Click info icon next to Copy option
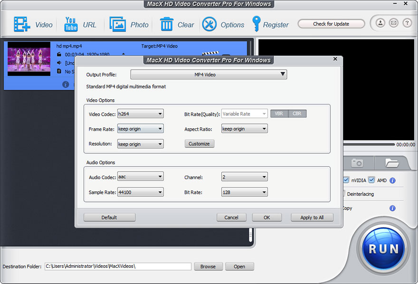Screen dimensions: 418x284 pyautogui.click(x=392, y=208)
